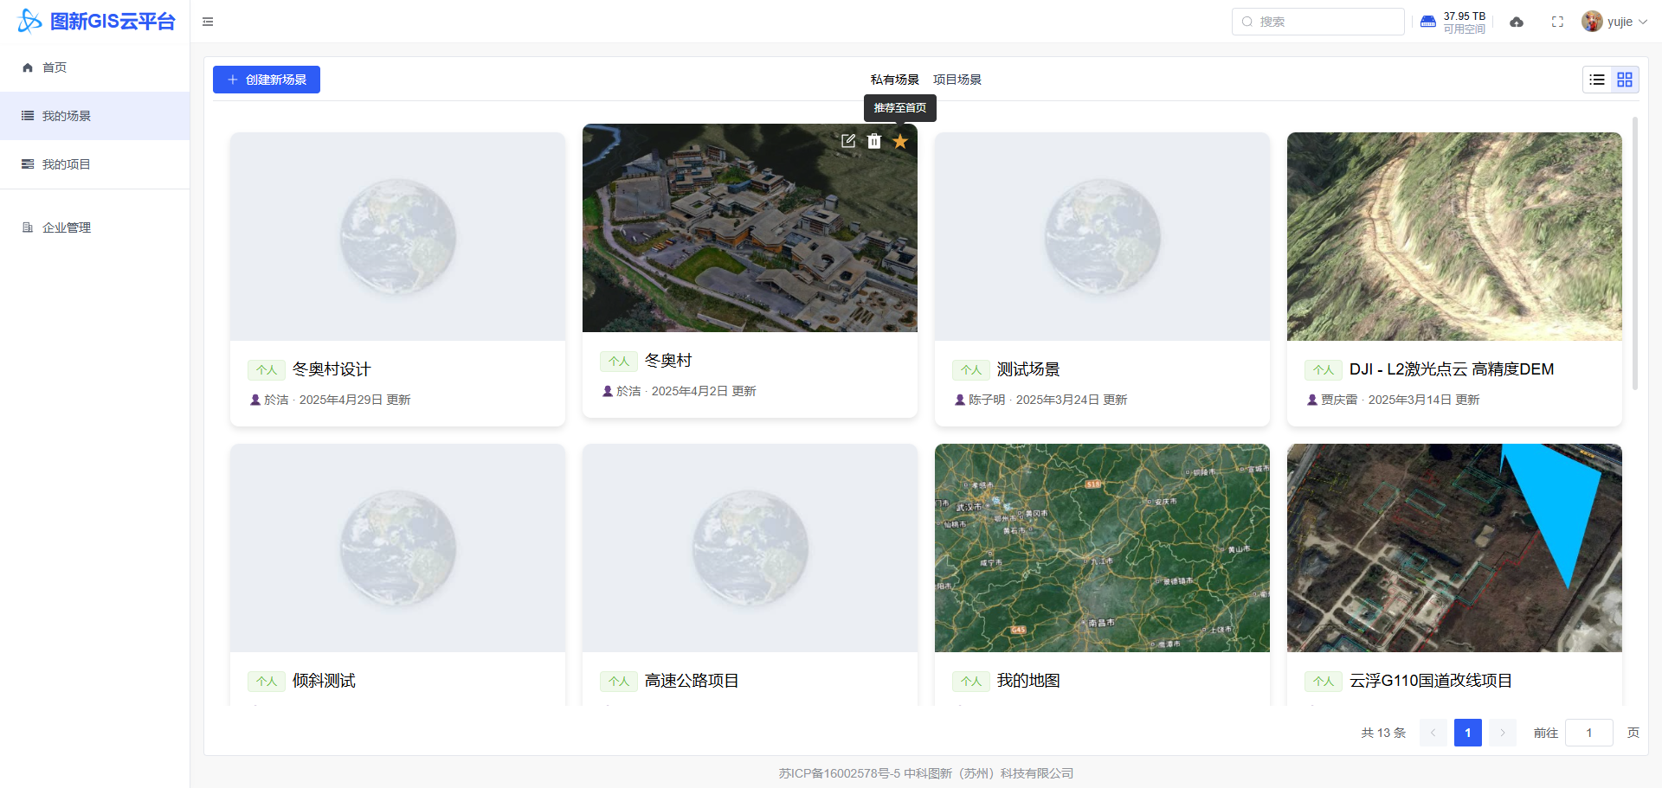Click 於洁 · 2025年4月29日 更新 text
The height and width of the screenshot is (788, 1662).
pyautogui.click(x=338, y=400)
